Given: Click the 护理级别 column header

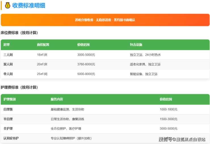Looking at the screenshot, I should tap(10, 99).
